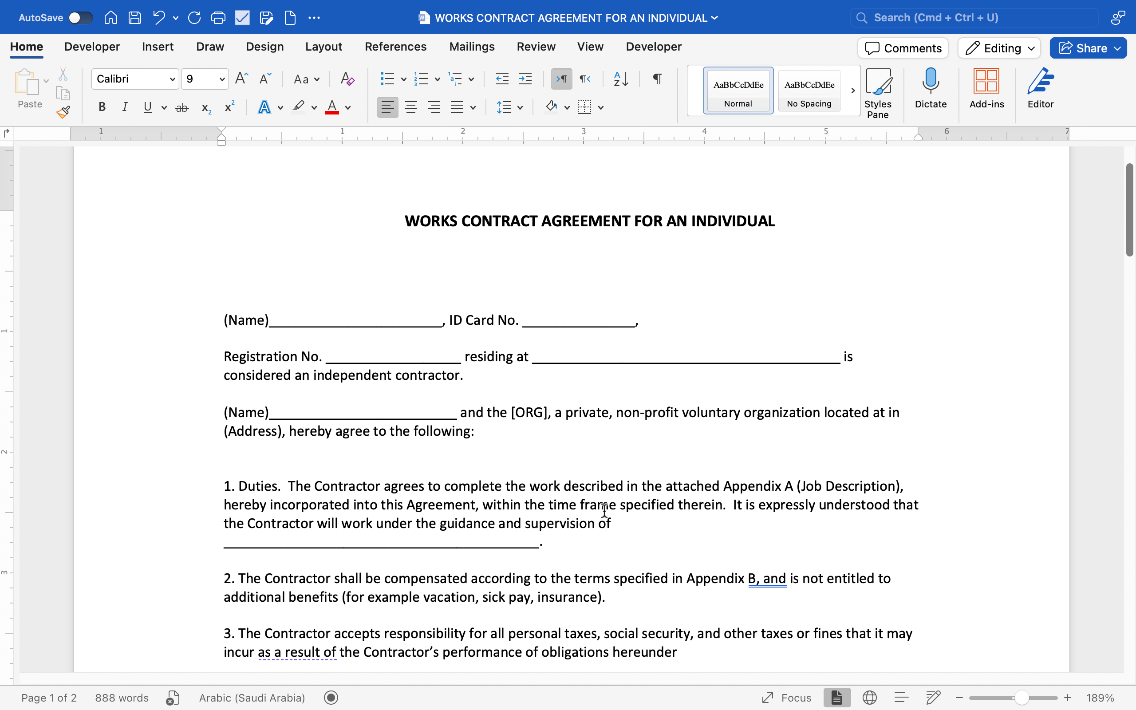
Task: Start Dictate with the microphone icon
Action: [x=930, y=88]
